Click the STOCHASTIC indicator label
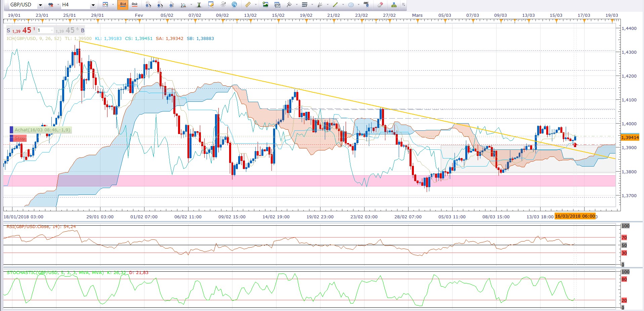 click(x=55, y=273)
